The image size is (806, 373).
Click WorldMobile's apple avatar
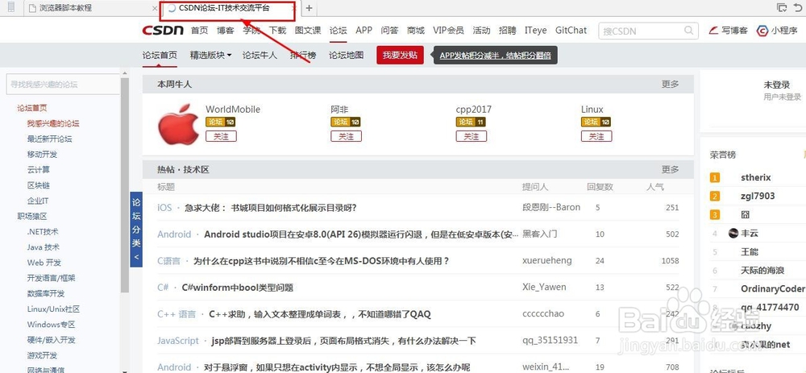(178, 124)
